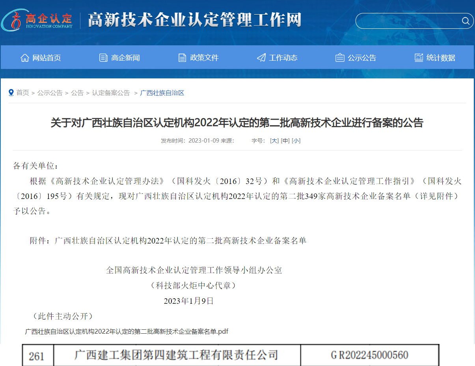Click the paper plane icon beside 工作动态

pos(261,58)
